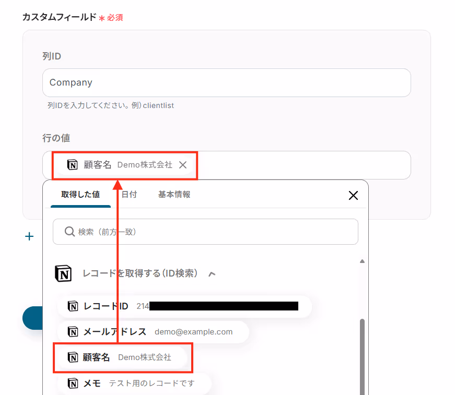Select レコードID value option
This screenshot has width=455, height=395.
coord(184,306)
